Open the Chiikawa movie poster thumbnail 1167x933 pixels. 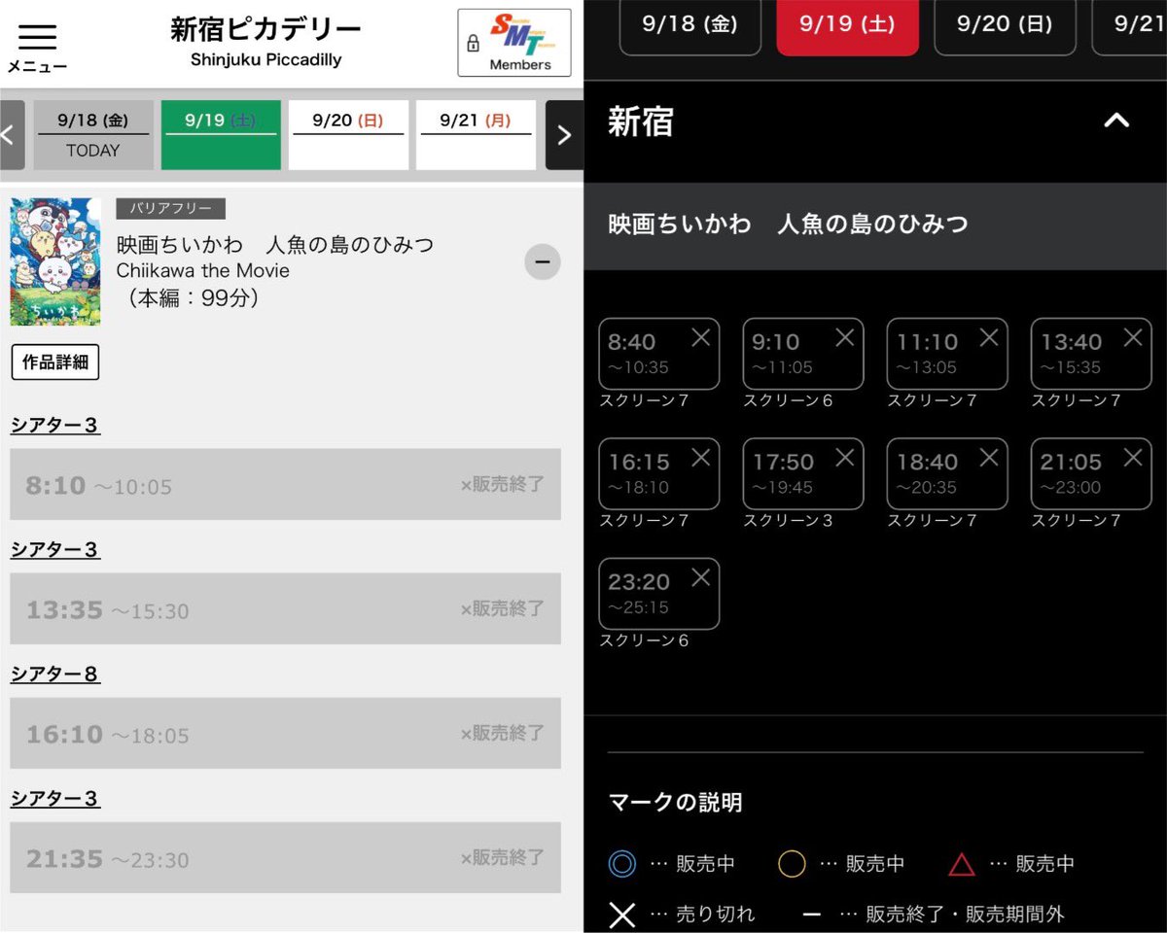tap(55, 262)
